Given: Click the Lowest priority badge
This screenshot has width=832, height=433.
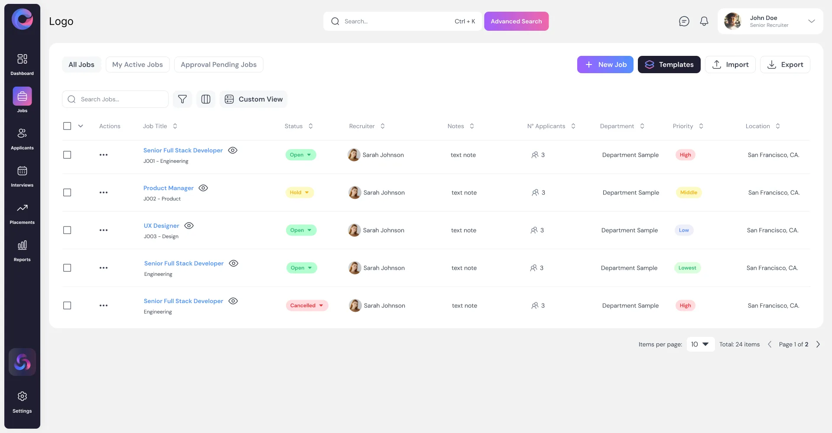Looking at the screenshot, I should pos(687,268).
